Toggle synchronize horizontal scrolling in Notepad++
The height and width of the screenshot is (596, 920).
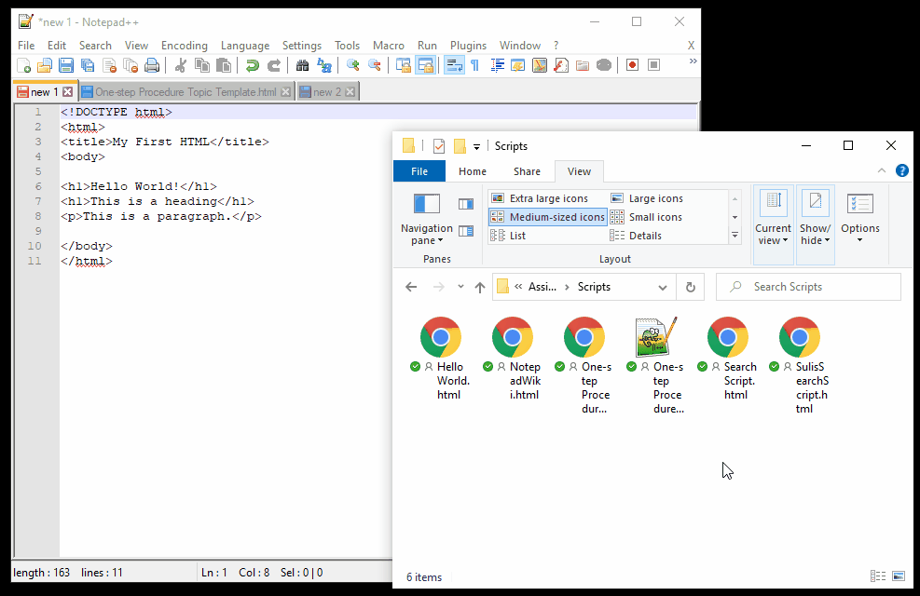pos(425,65)
